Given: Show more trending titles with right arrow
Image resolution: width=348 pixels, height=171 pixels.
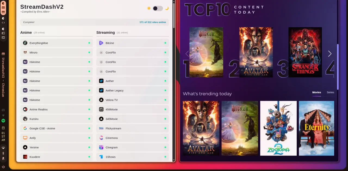Looking at the screenshot, I should [x=330, y=128].
